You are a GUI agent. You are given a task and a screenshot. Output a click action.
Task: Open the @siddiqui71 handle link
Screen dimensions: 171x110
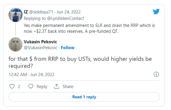coord(41,12)
